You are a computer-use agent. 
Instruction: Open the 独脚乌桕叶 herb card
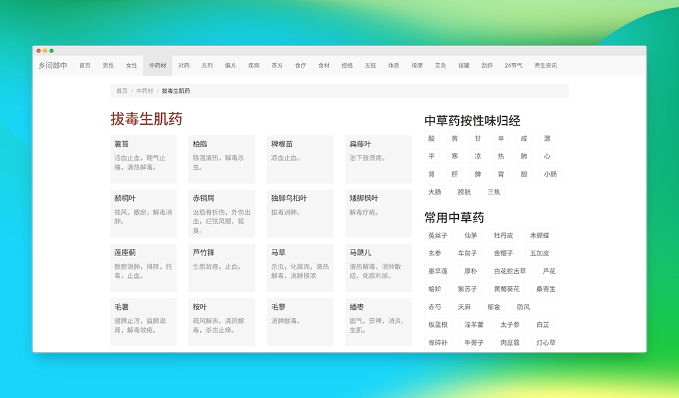click(300, 214)
